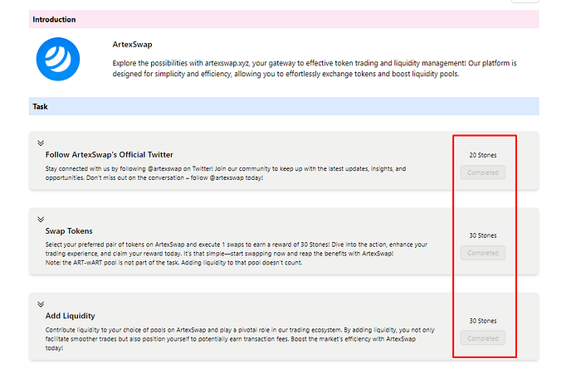
Task: Click the 30 Stones reward for Add Liquidity
Action: click(x=483, y=321)
